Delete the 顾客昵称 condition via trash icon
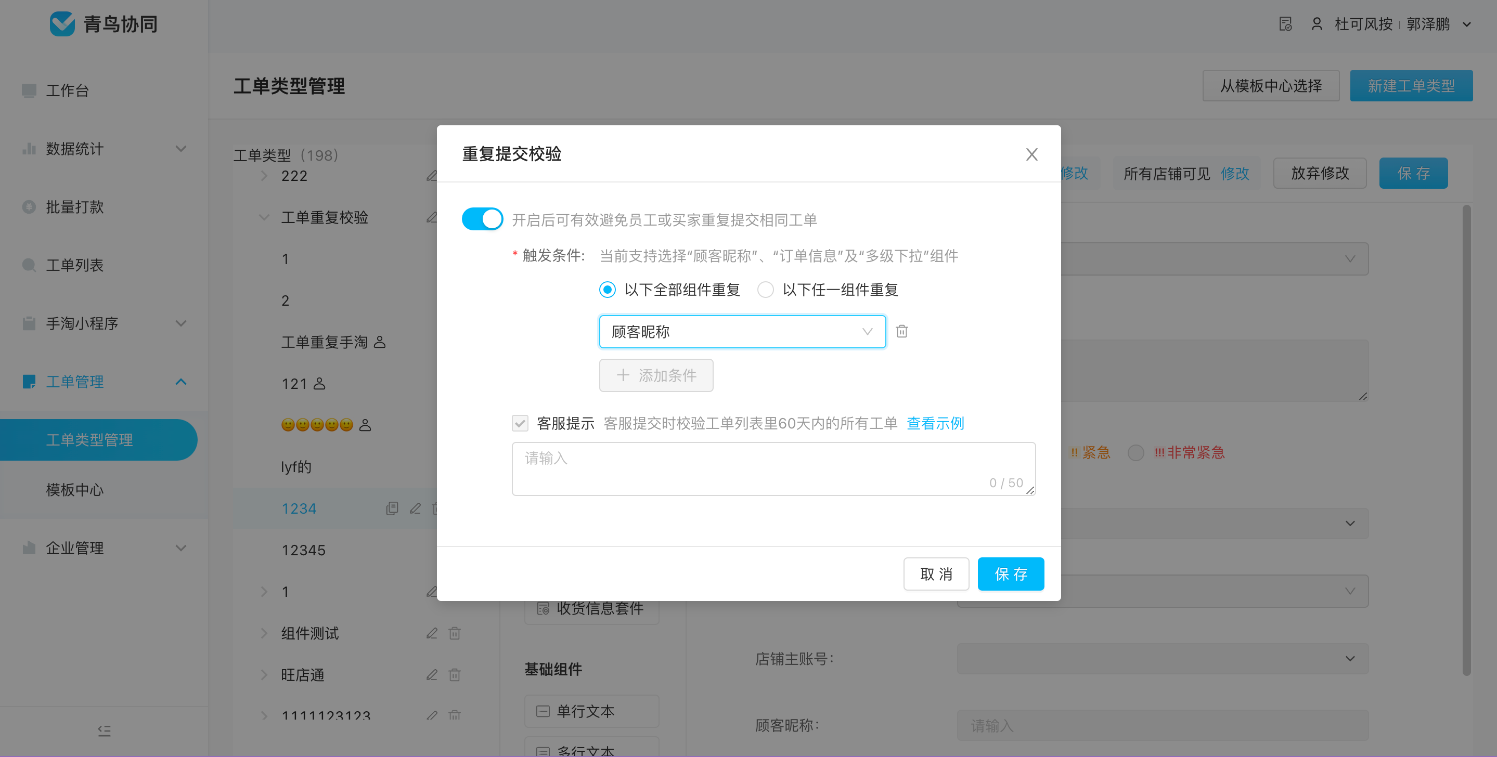Image resolution: width=1497 pixels, height=757 pixels. click(901, 331)
